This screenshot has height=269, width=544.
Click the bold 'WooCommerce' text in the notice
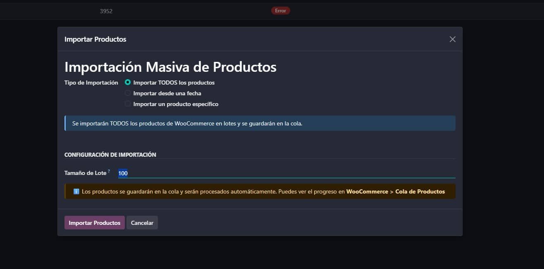click(367, 191)
